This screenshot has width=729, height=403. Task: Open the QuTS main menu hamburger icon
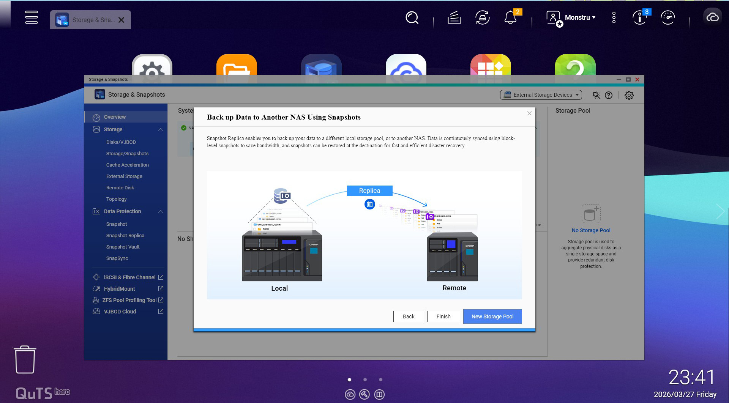32,17
